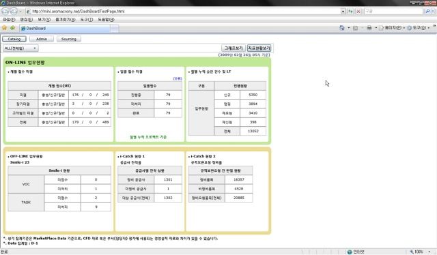Click the Print toolbar icon
Screen dimensions: 437x255
pos(369,28)
